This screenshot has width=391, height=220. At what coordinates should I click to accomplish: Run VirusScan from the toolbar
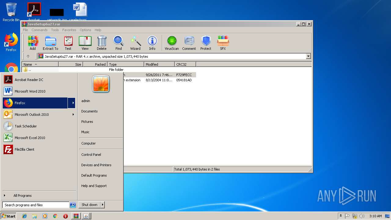point(172,43)
